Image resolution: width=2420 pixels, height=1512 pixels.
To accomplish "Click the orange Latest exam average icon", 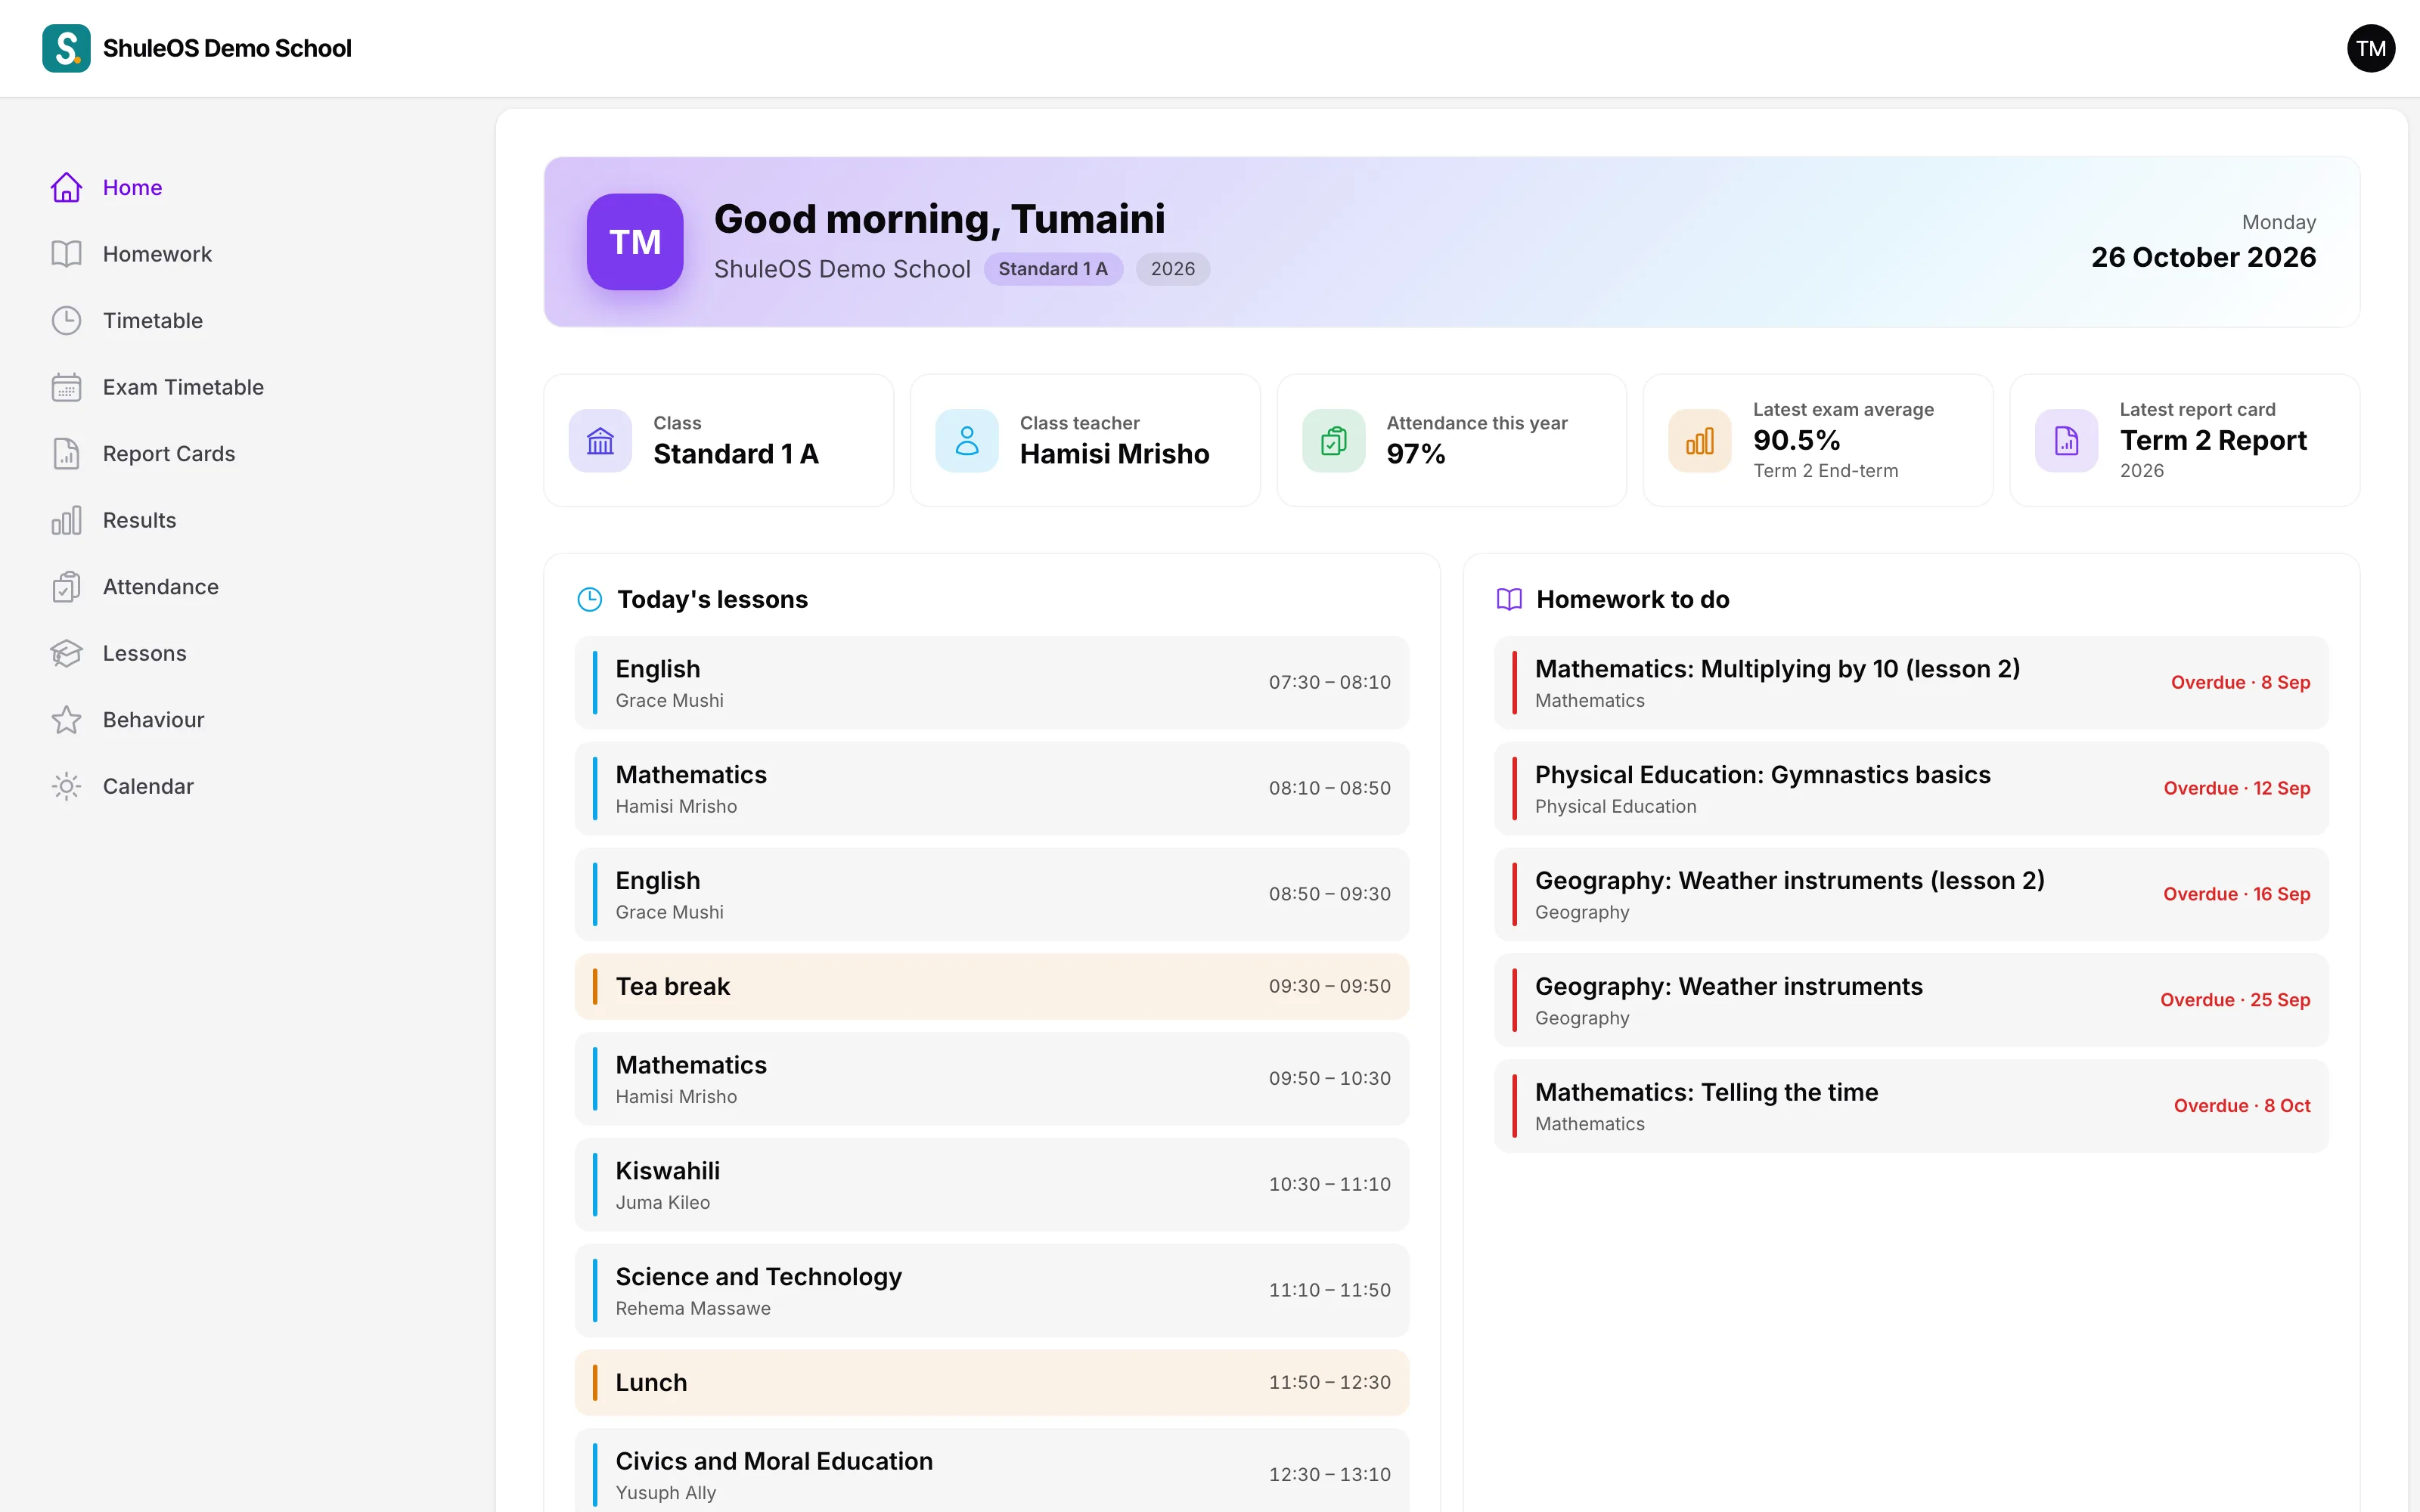I will pos(1699,440).
